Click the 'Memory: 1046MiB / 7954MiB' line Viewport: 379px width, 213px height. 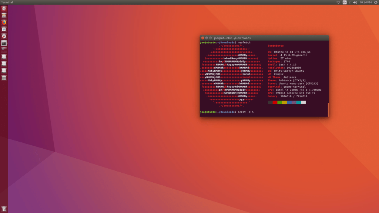point(288,96)
